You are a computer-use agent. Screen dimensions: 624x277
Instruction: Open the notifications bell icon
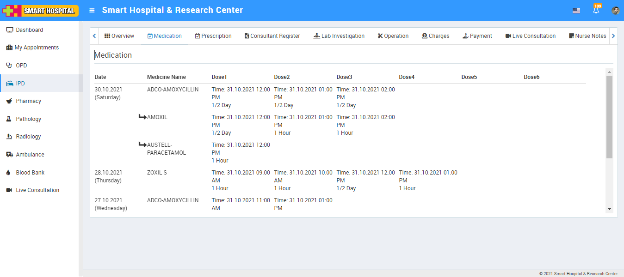click(x=596, y=10)
